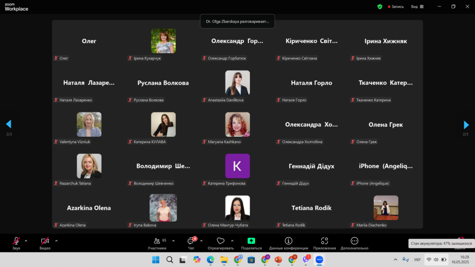Click the Запись recording indicator
475x267 pixels.
(x=396, y=6)
